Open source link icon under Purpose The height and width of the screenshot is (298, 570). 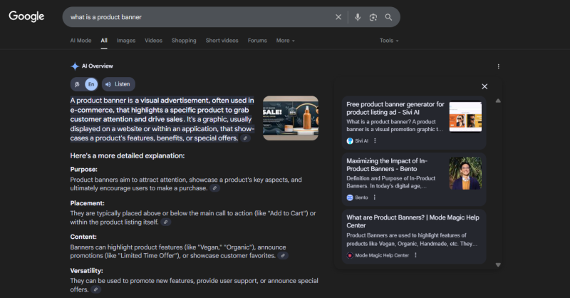tap(215, 188)
